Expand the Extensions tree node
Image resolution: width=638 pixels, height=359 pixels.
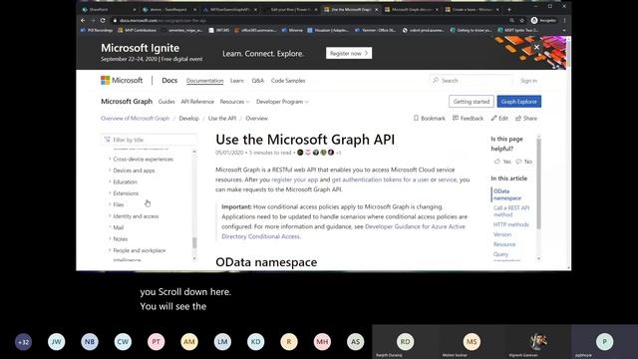(x=110, y=192)
